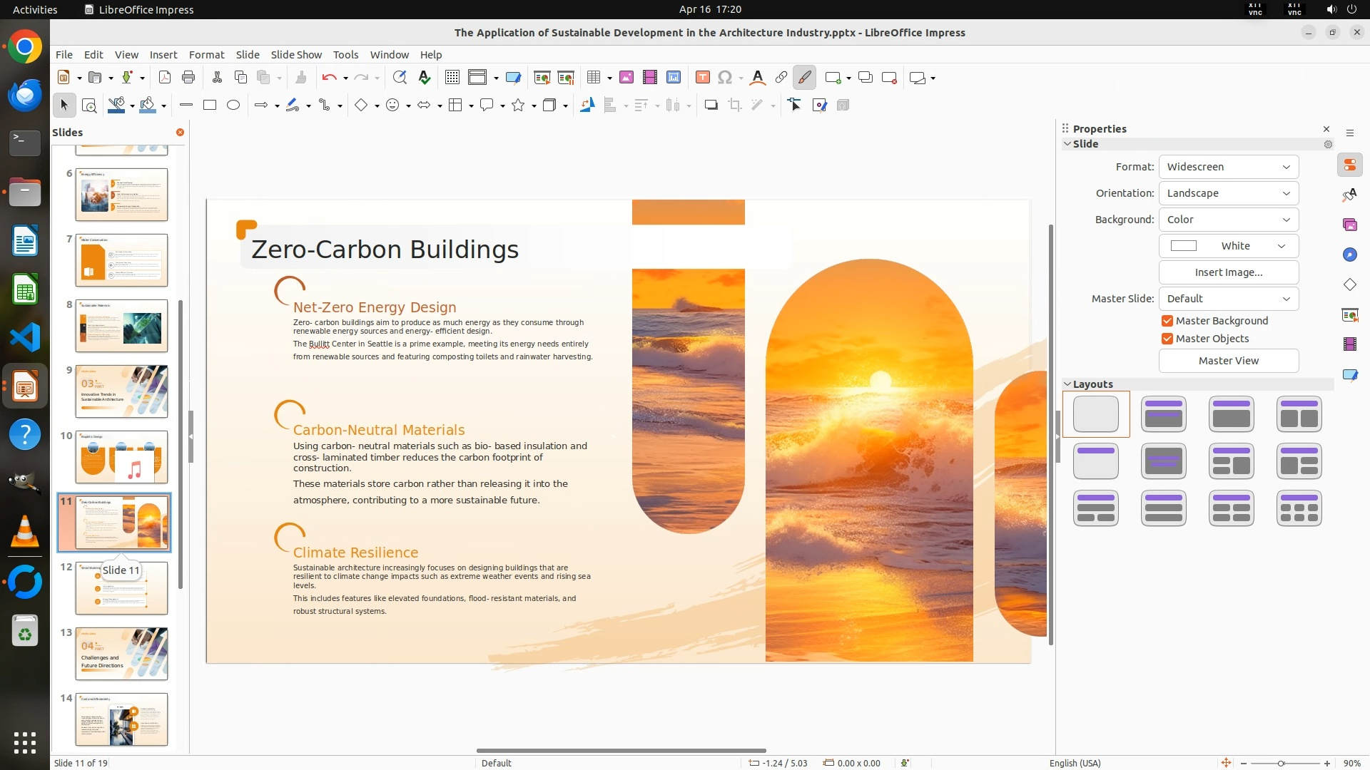
Task: Collapse the Layouts section
Action: pyautogui.click(x=1068, y=384)
